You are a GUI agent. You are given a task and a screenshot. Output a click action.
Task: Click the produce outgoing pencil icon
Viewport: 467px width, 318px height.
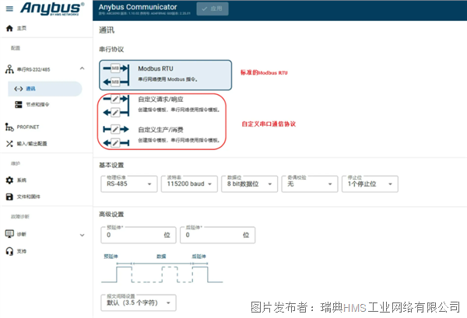coord(115,129)
